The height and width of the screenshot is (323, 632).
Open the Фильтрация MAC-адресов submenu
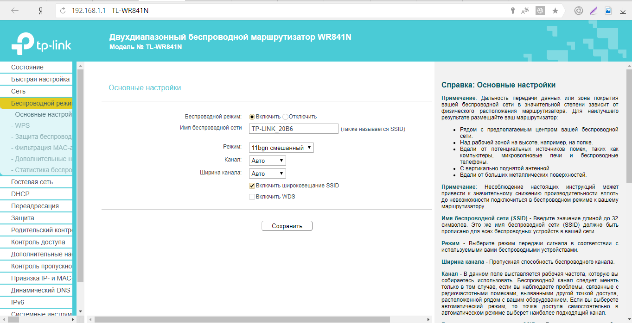tap(36, 148)
